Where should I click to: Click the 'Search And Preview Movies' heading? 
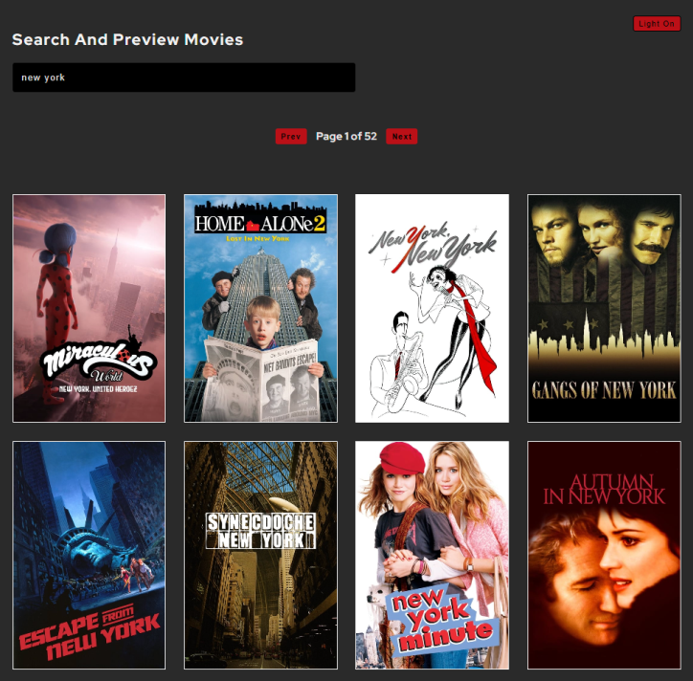pyautogui.click(x=127, y=40)
